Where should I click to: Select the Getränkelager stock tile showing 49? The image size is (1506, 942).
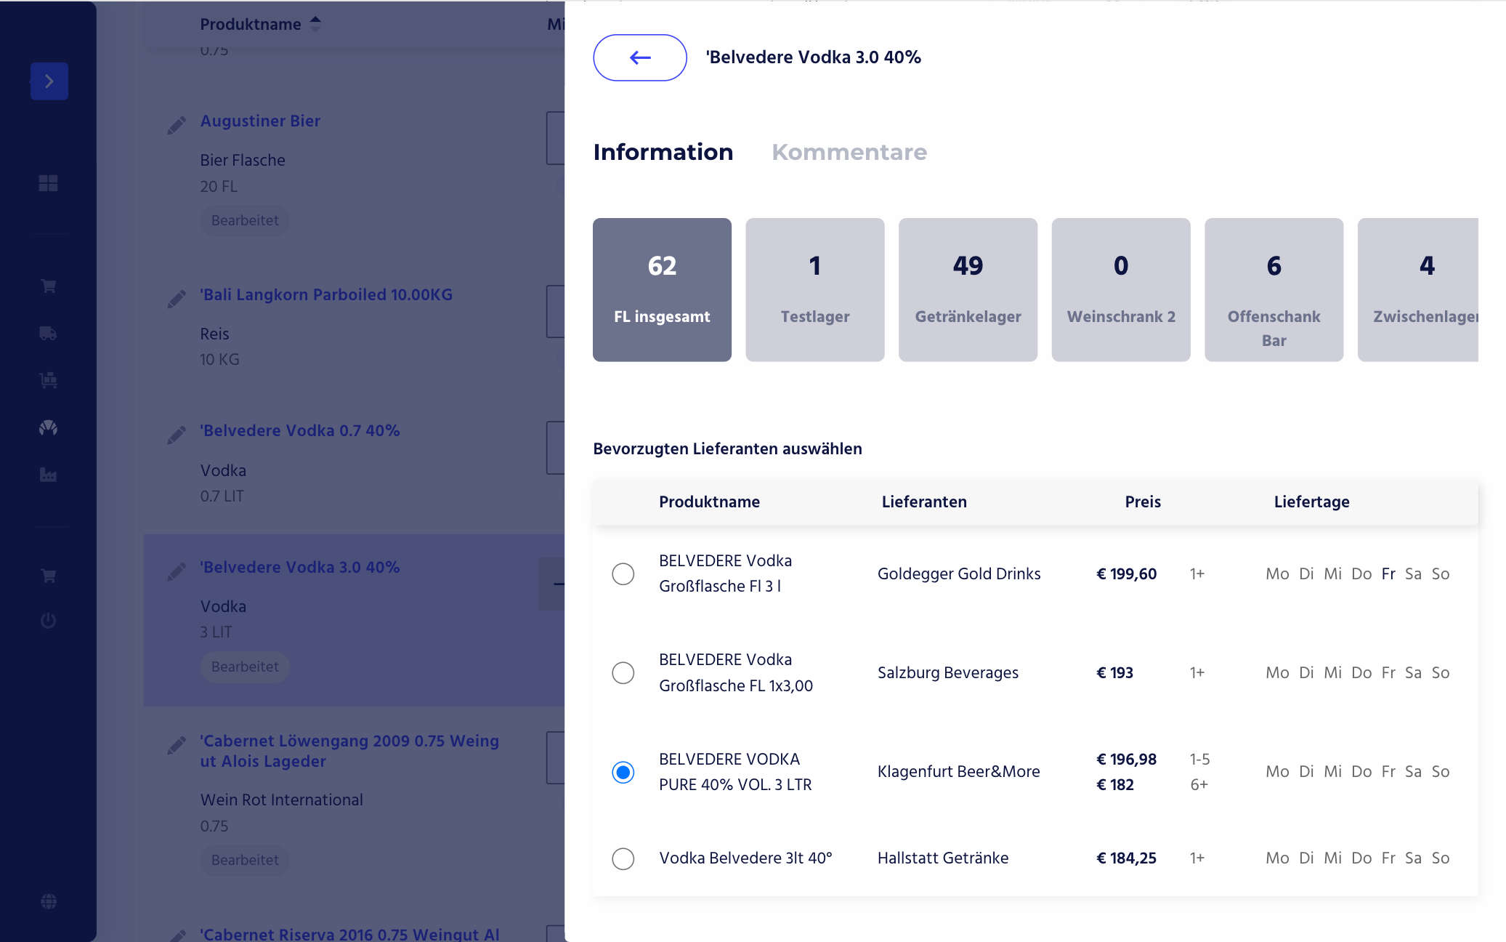[968, 289]
